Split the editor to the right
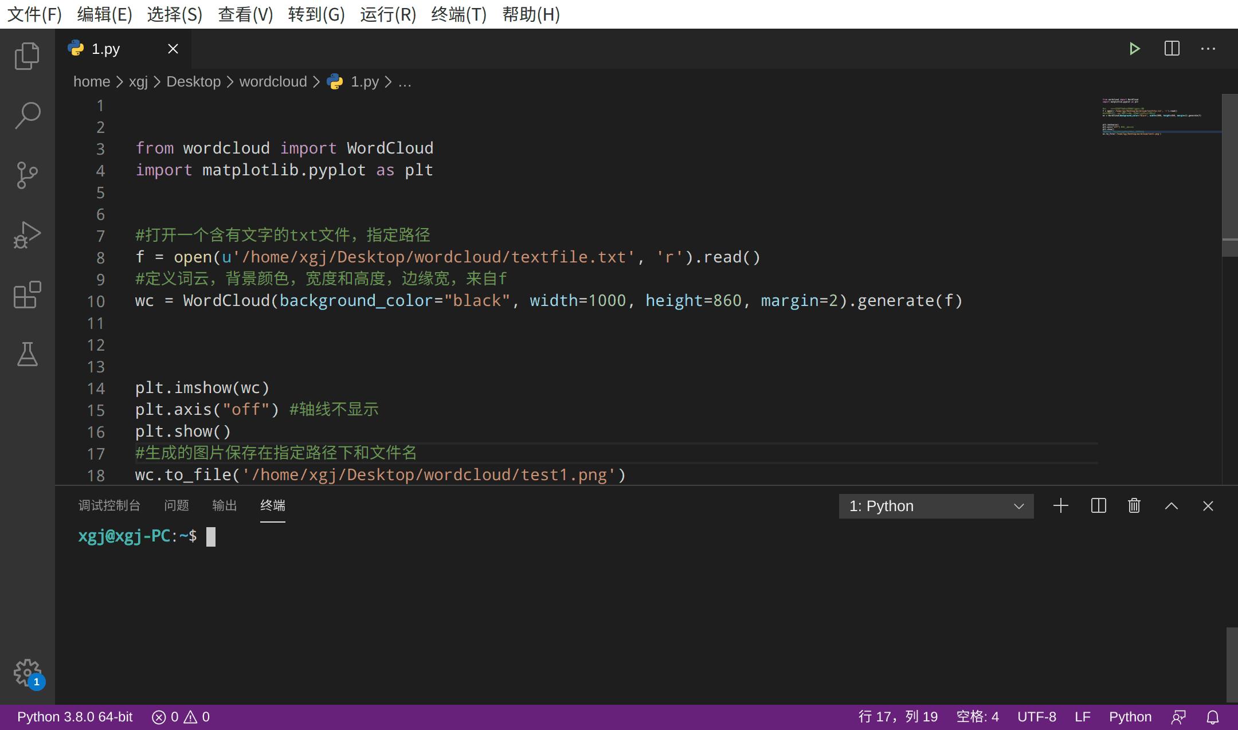The height and width of the screenshot is (730, 1238). pos(1172,49)
